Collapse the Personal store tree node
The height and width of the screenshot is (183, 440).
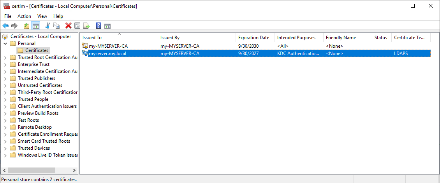tap(5, 43)
